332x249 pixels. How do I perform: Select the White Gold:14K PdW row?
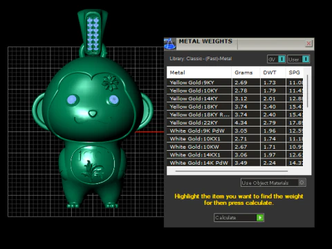point(235,163)
